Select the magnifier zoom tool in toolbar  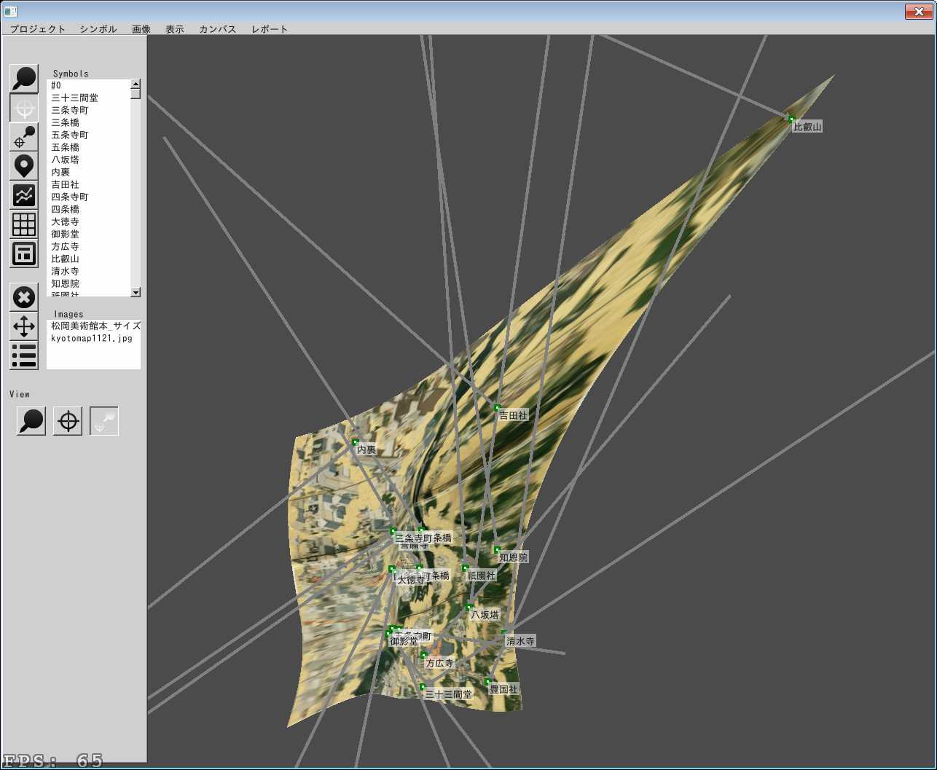24,79
